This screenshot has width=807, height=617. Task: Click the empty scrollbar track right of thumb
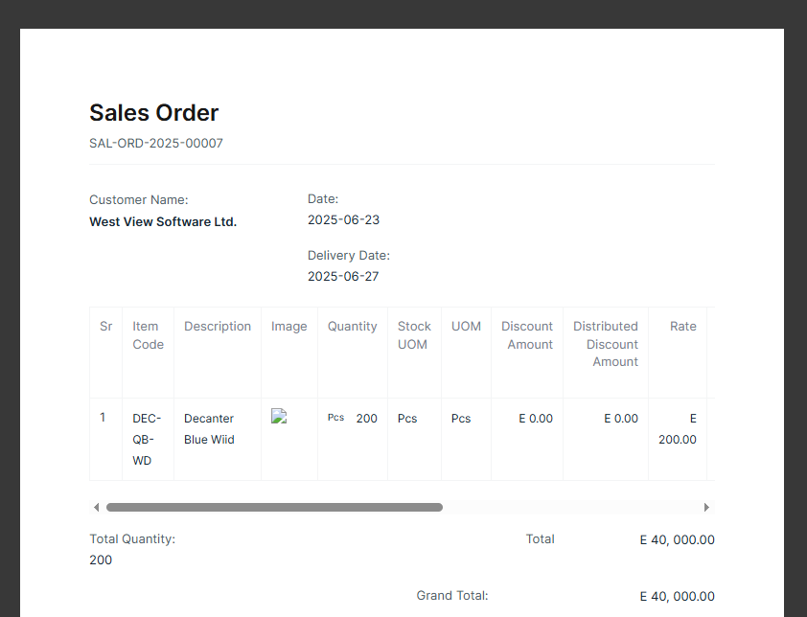(x=571, y=508)
